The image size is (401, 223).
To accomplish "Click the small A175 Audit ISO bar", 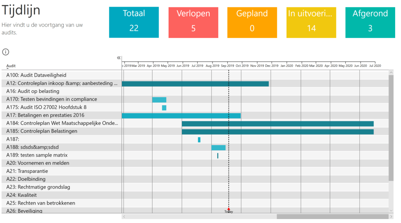I will [164, 108].
